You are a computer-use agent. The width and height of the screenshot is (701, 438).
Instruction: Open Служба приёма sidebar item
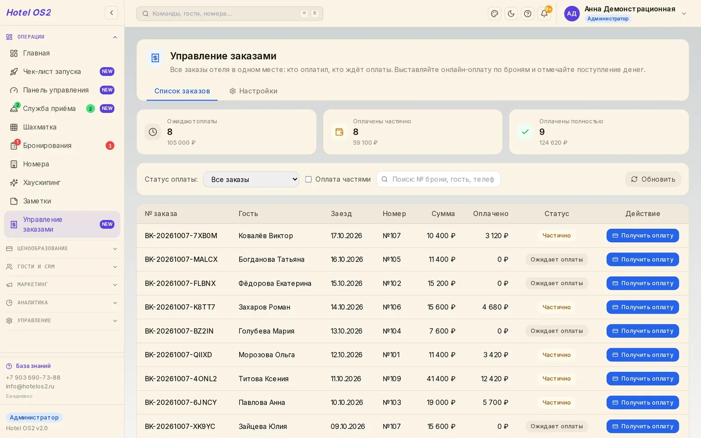(62, 109)
